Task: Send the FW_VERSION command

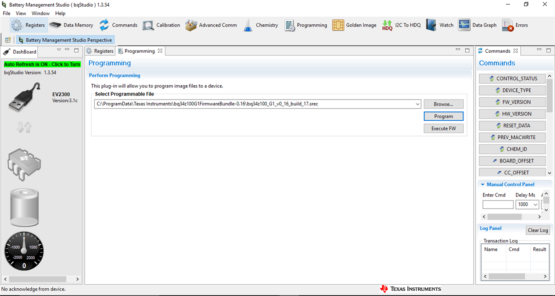Action: coord(512,102)
